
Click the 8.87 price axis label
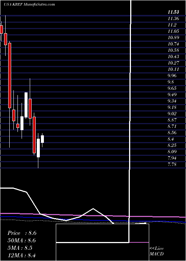point(172,120)
